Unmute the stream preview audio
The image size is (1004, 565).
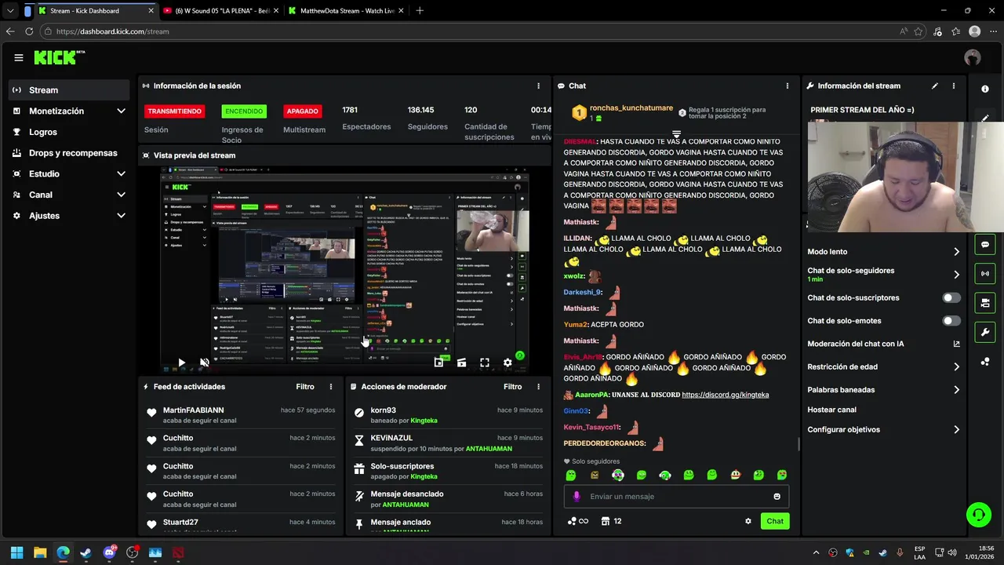(204, 363)
